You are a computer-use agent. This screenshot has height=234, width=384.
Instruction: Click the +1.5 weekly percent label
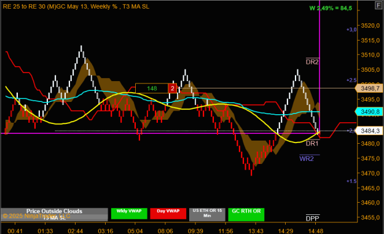(x=351, y=181)
